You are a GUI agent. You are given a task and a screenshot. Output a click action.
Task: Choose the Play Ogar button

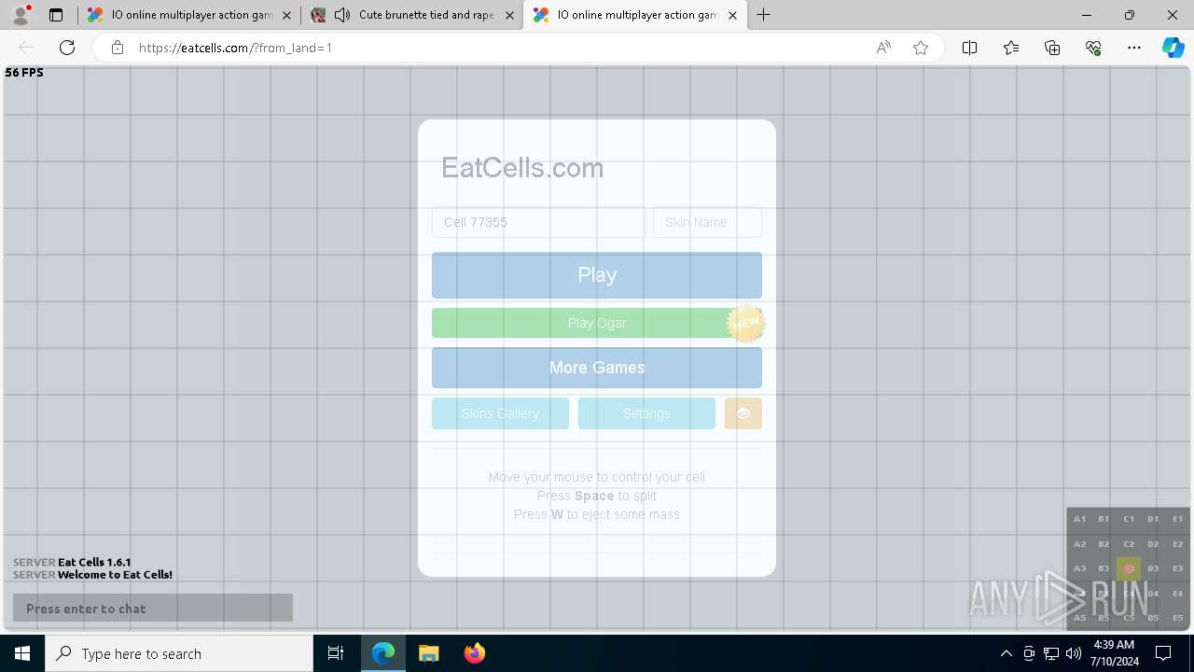pyautogui.click(x=597, y=323)
